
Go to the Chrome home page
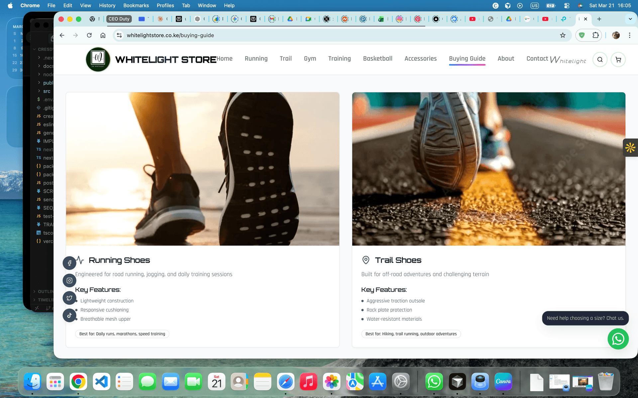click(x=103, y=35)
